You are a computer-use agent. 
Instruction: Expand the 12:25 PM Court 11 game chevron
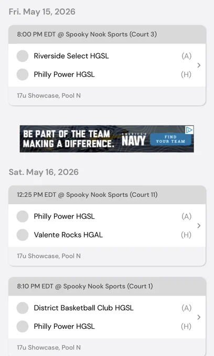[x=199, y=226]
